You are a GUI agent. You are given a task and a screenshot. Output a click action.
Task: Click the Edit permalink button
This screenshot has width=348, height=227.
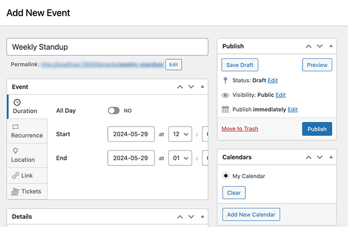[173, 64]
